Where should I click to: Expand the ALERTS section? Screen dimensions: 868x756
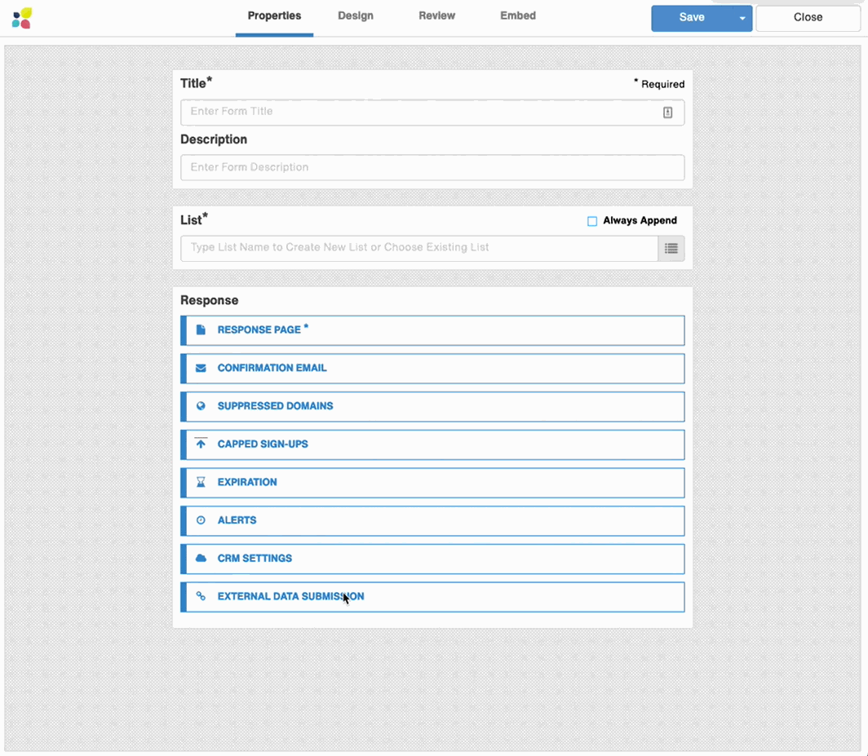click(x=432, y=521)
